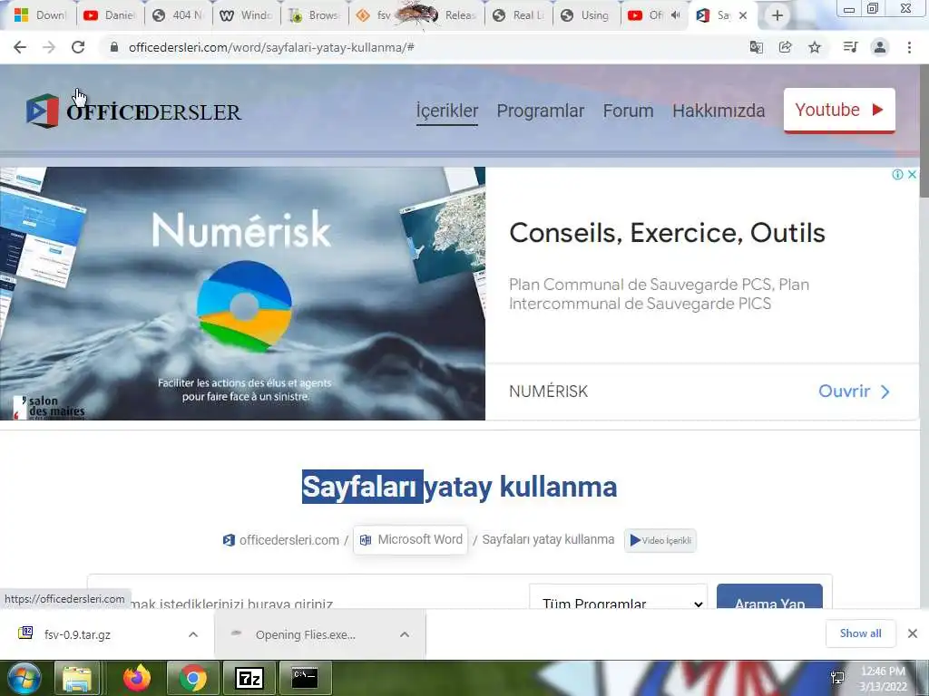The image size is (929, 696).
Task: Close the Numérisk advertisement
Action: tap(913, 174)
